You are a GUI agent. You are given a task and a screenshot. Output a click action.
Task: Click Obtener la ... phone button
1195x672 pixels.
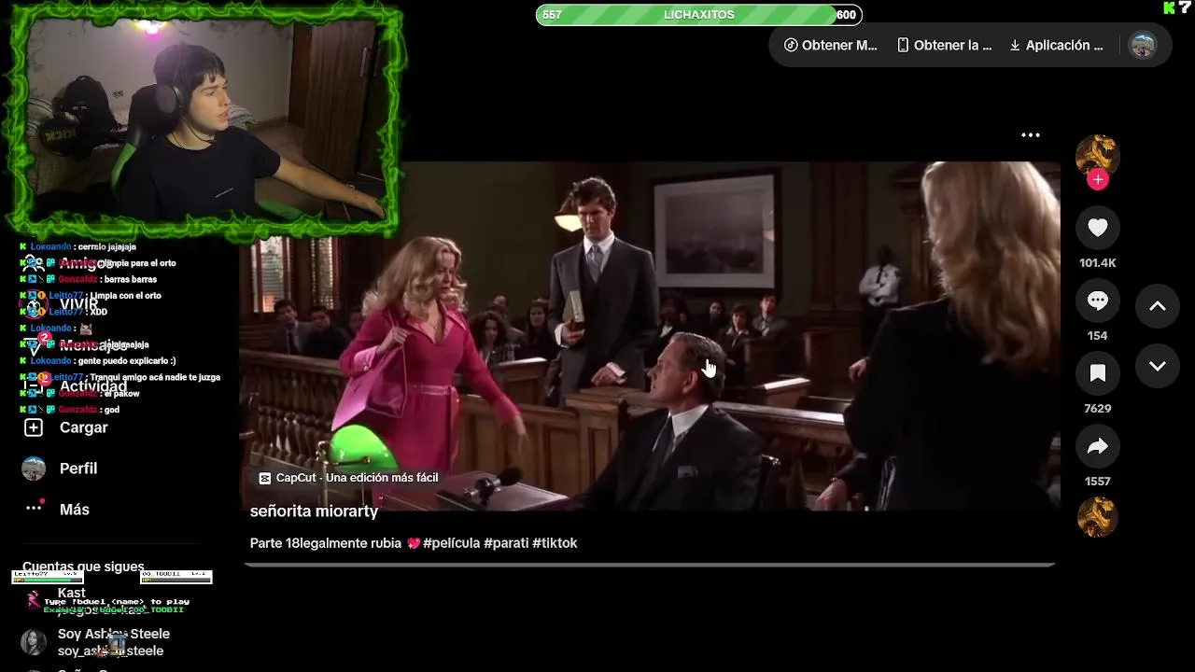(x=945, y=45)
